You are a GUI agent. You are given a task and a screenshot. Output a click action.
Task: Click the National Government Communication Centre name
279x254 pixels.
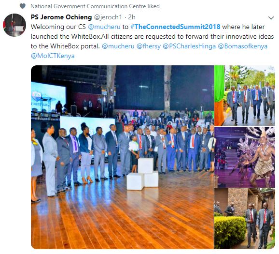(88, 6)
